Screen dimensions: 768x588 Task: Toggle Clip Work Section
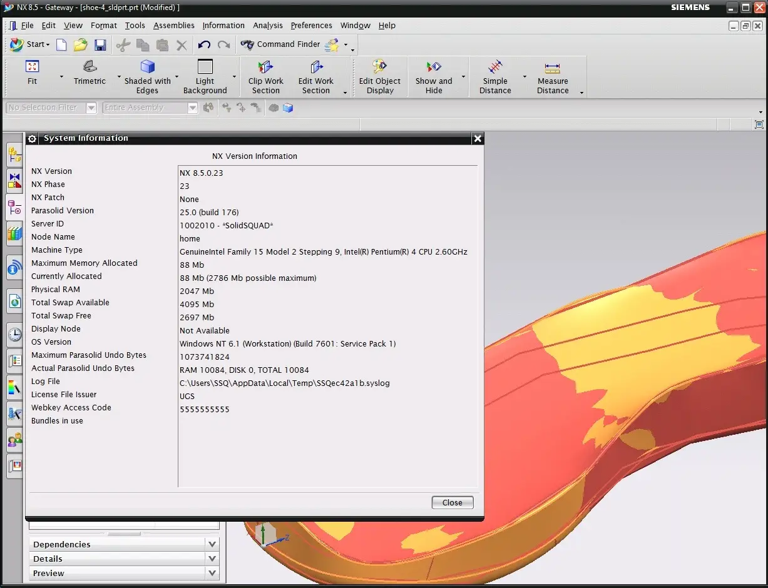tap(266, 76)
